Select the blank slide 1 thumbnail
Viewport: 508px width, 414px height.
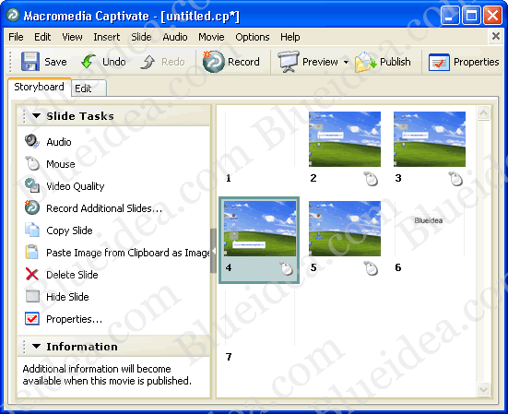[259, 139]
